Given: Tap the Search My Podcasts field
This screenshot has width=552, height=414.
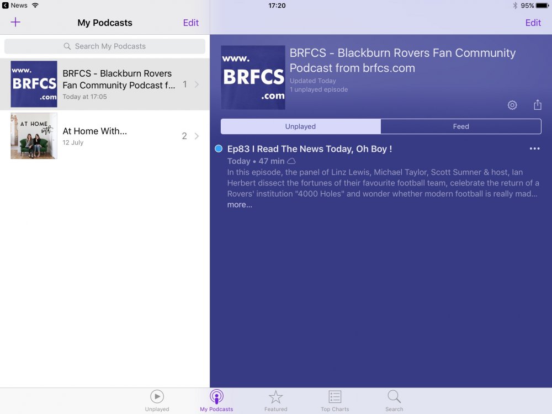Looking at the screenshot, I should (105, 46).
